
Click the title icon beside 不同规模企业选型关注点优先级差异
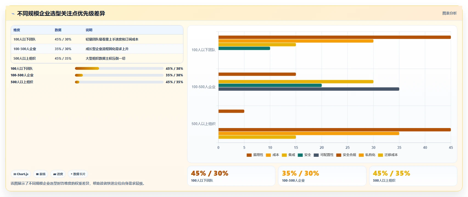(x=13, y=14)
